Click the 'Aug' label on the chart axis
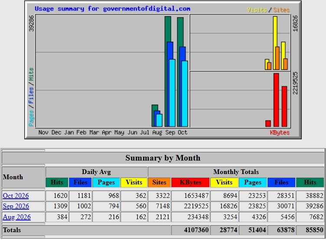The width and height of the screenshot is (326, 240). coord(157,132)
